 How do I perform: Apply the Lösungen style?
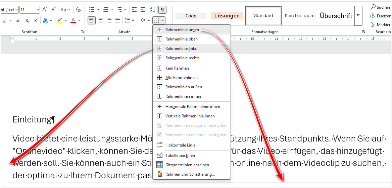227,16
